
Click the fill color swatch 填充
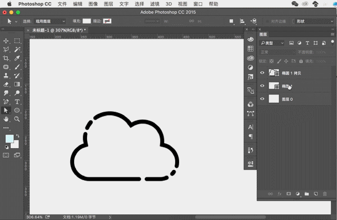tap(87, 21)
